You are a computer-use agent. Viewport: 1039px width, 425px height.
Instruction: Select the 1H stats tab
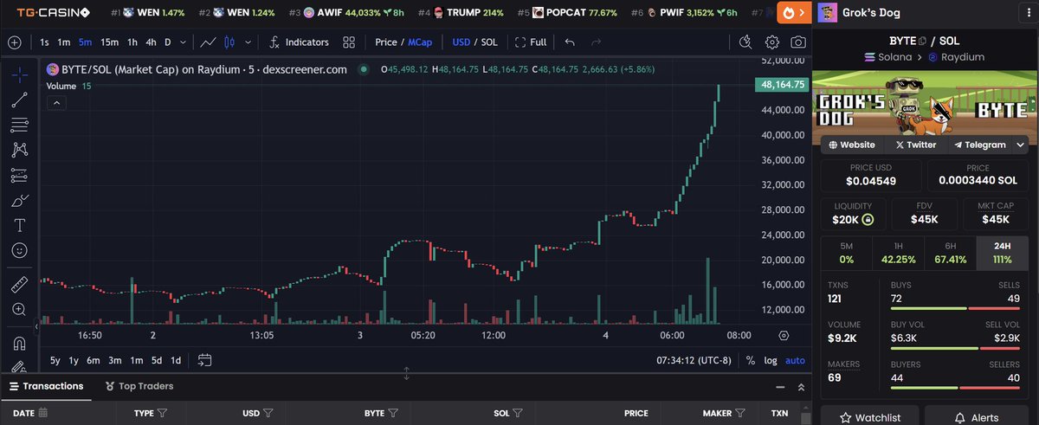(x=898, y=253)
